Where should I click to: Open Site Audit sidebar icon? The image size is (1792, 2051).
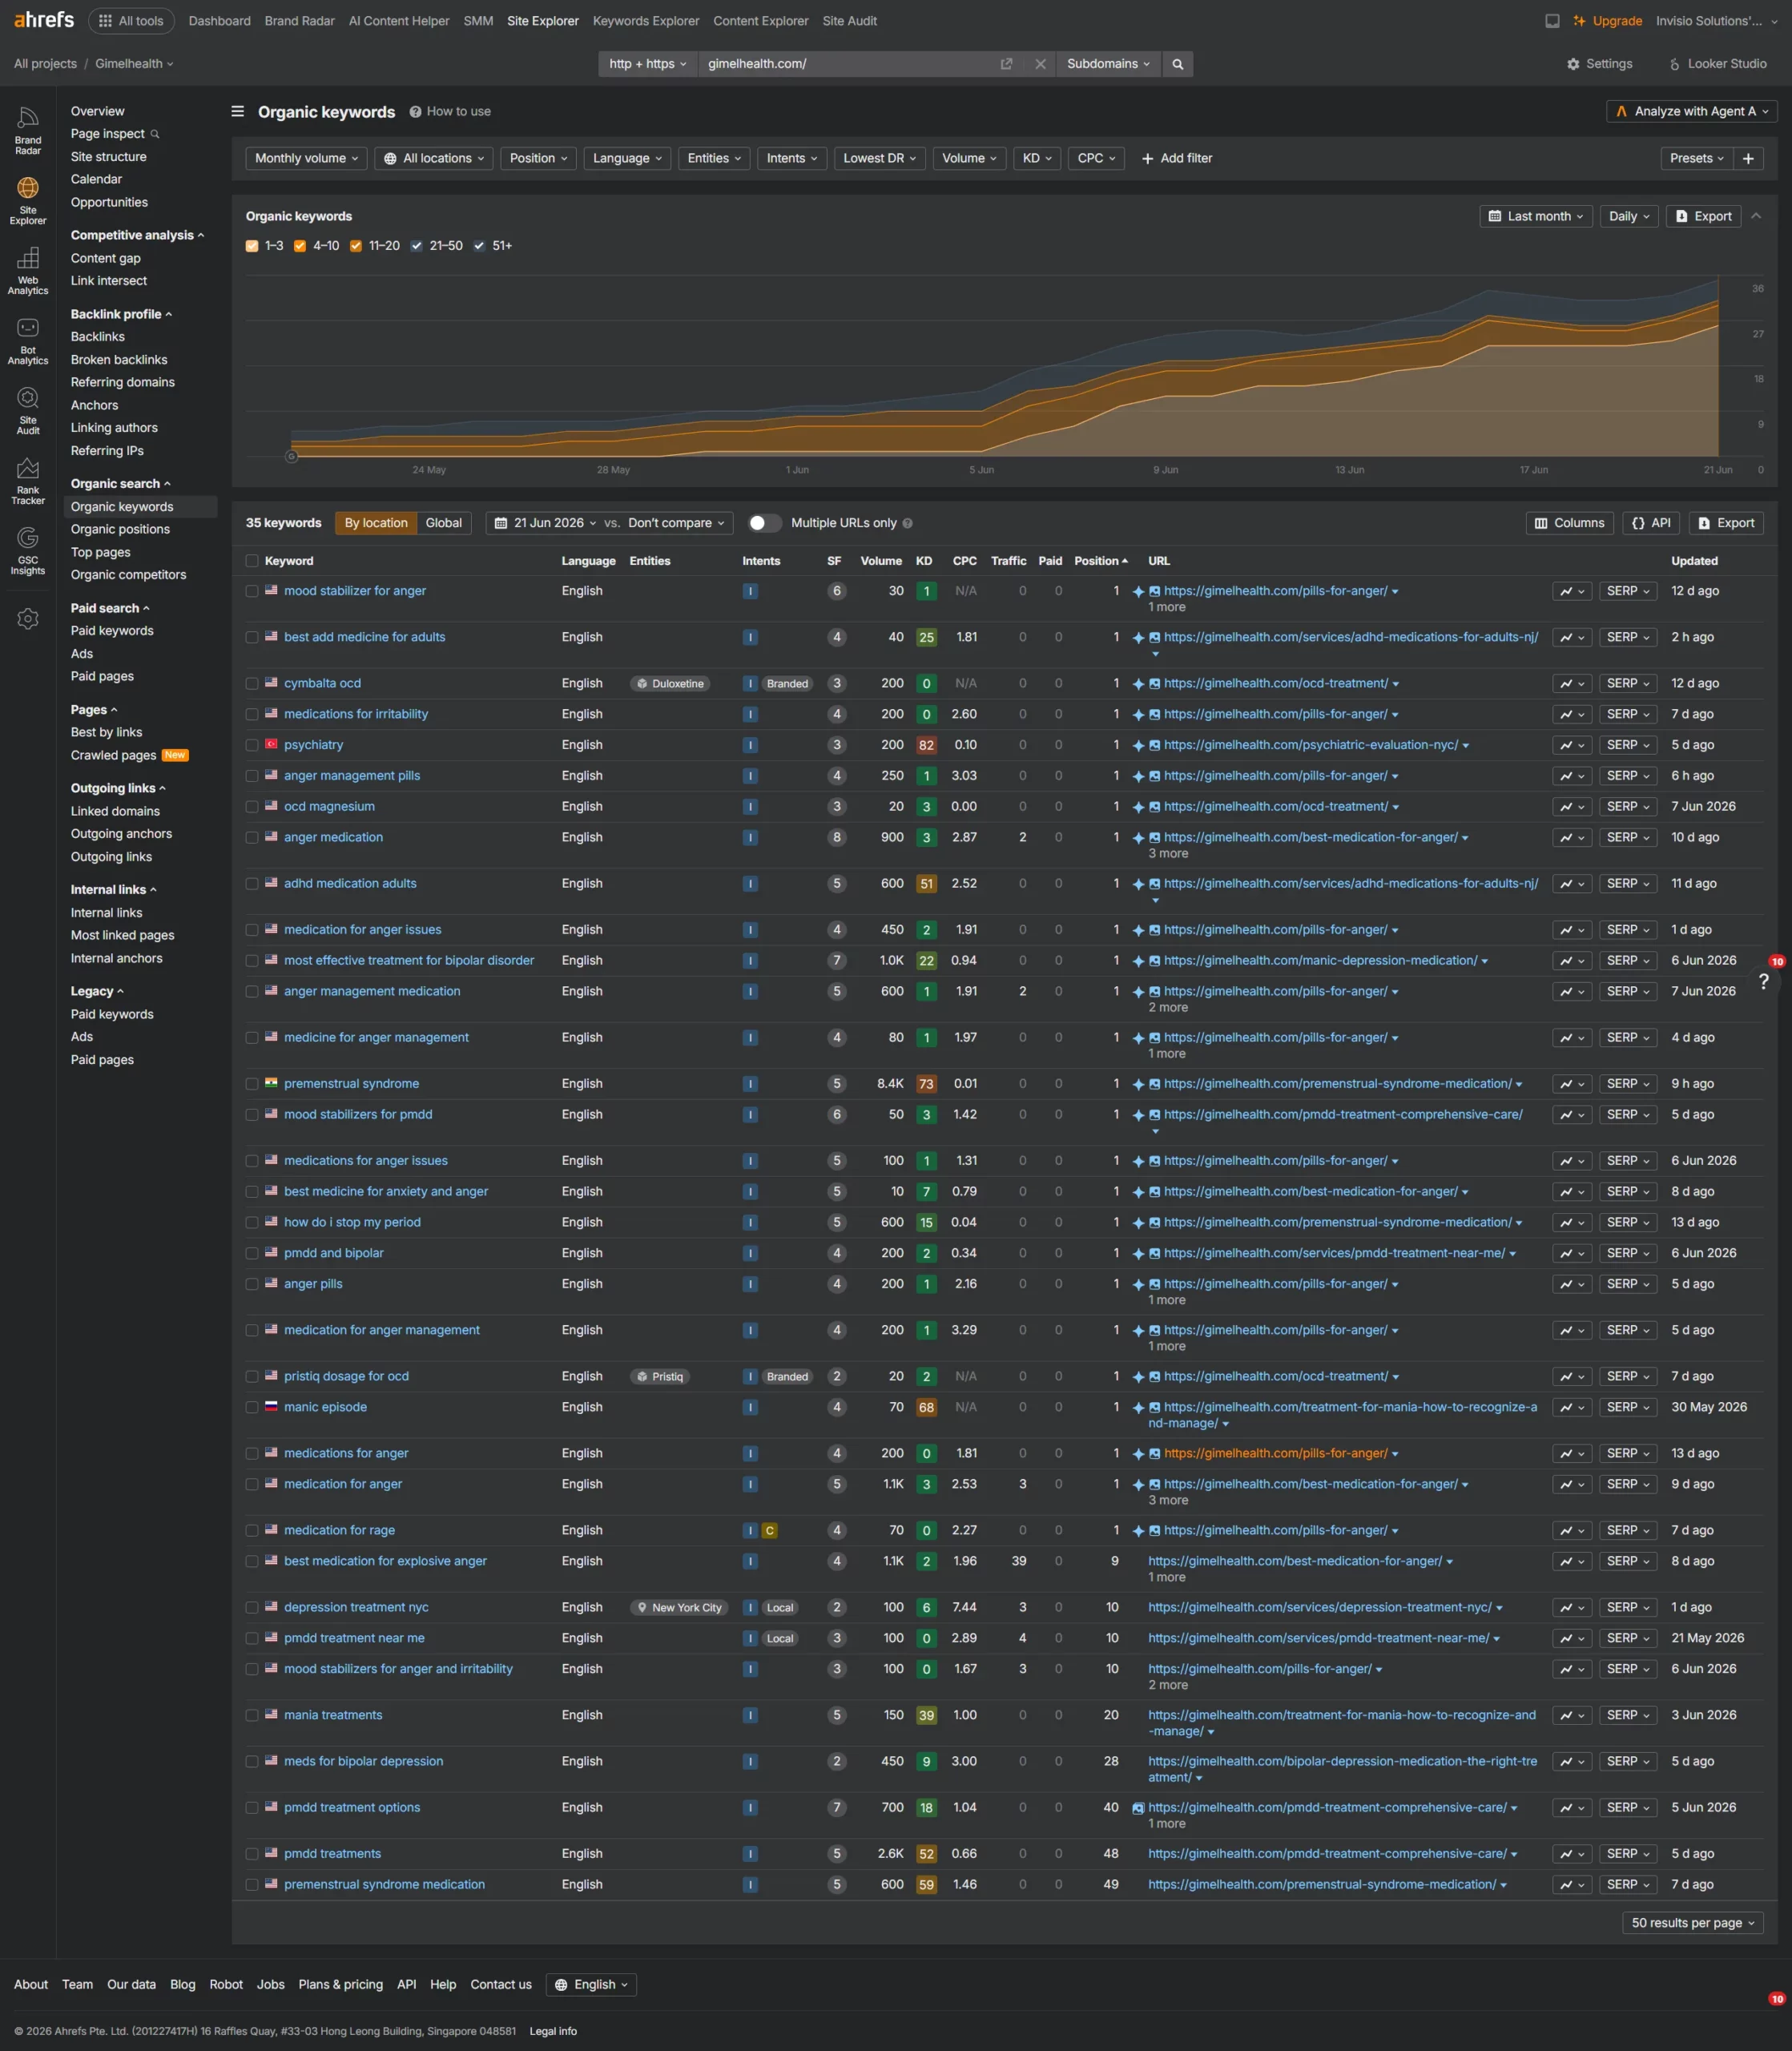coord(28,411)
